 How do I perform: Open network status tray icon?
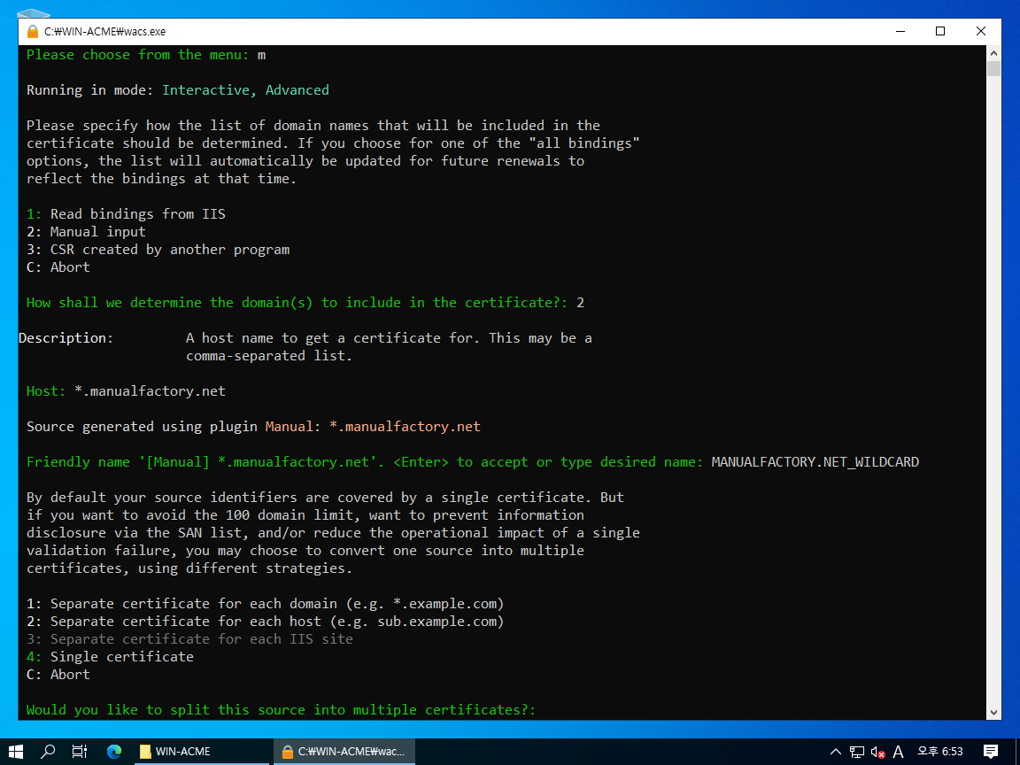(857, 752)
